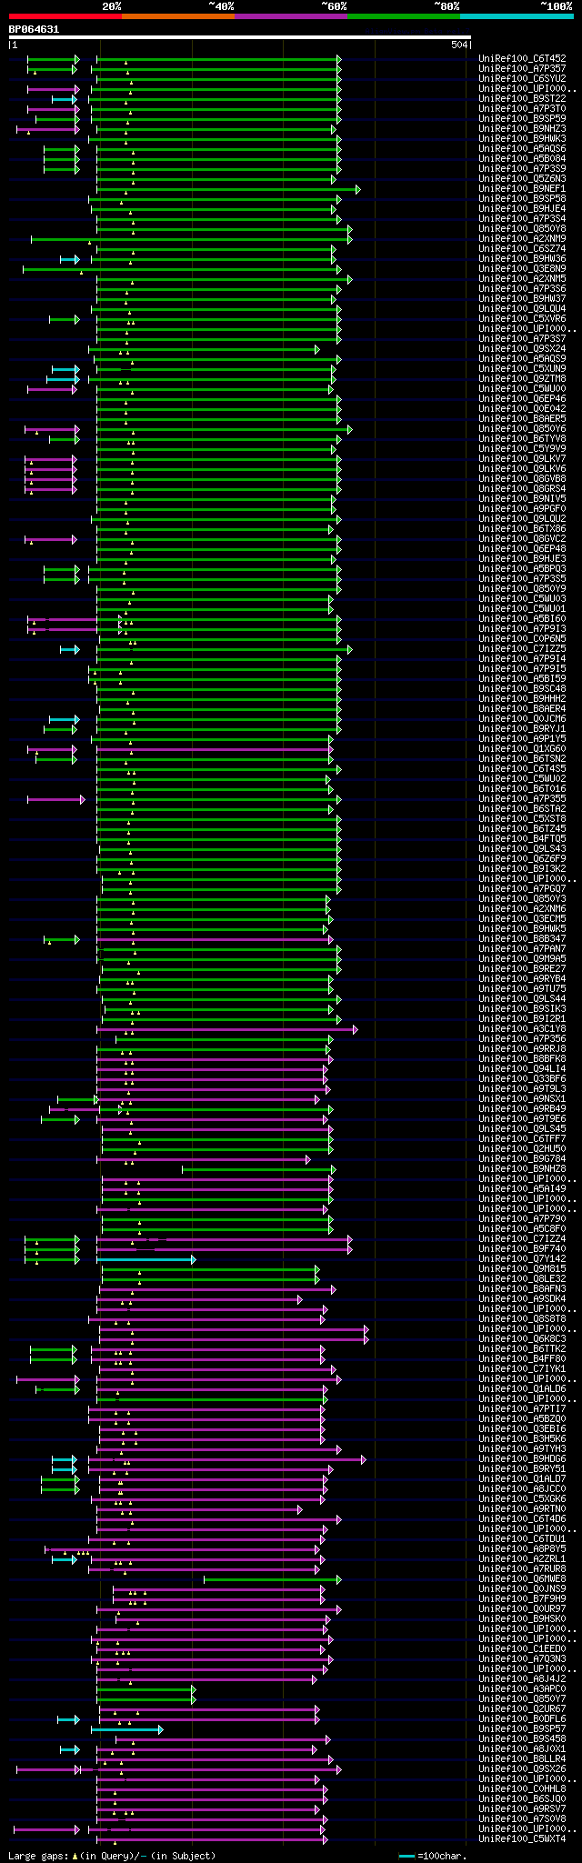
Task: Select the UniRef100_Q6MWE8 label
Action: [x=522, y=1579]
